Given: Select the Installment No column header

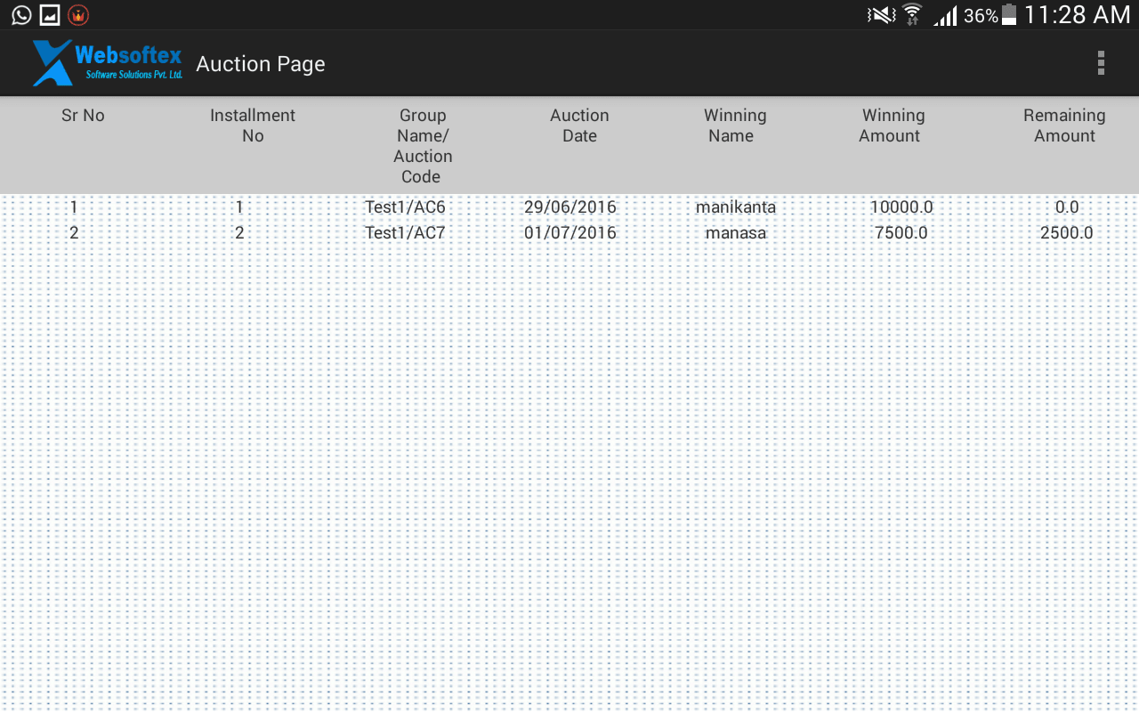Looking at the screenshot, I should [253, 125].
